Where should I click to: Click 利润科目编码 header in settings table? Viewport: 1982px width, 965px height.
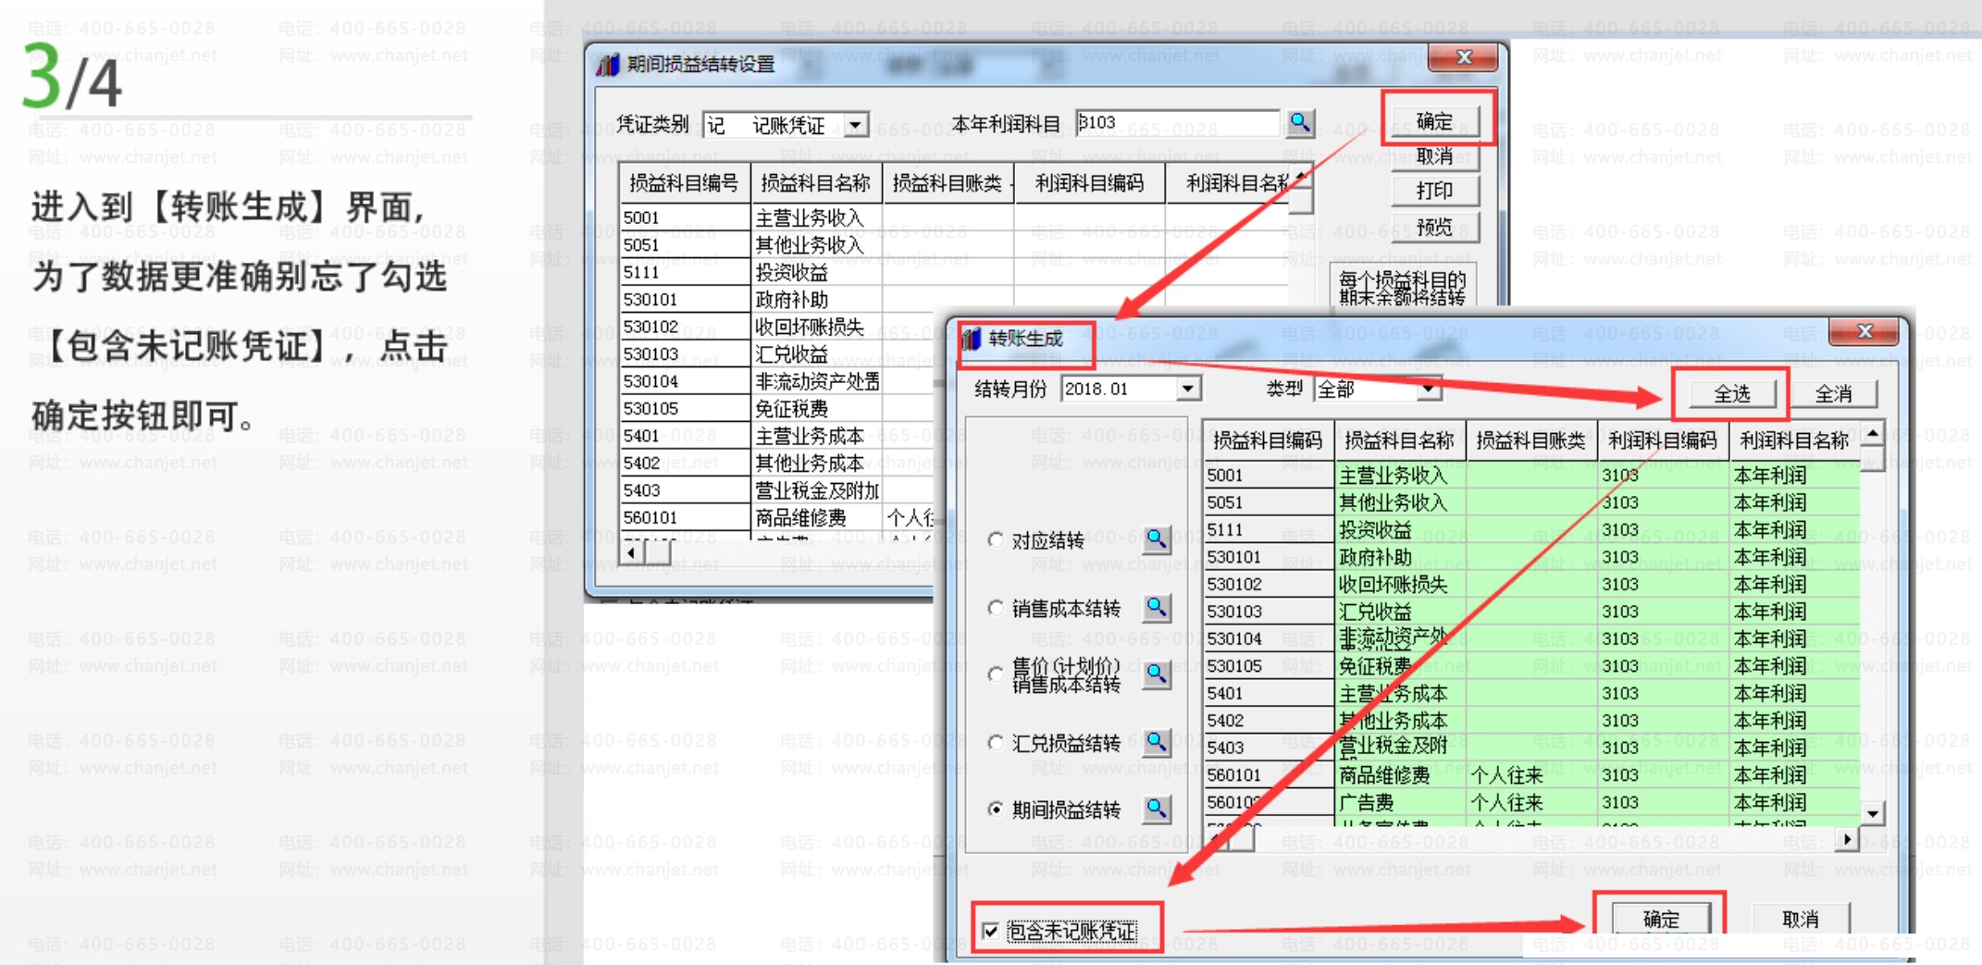click(1089, 183)
